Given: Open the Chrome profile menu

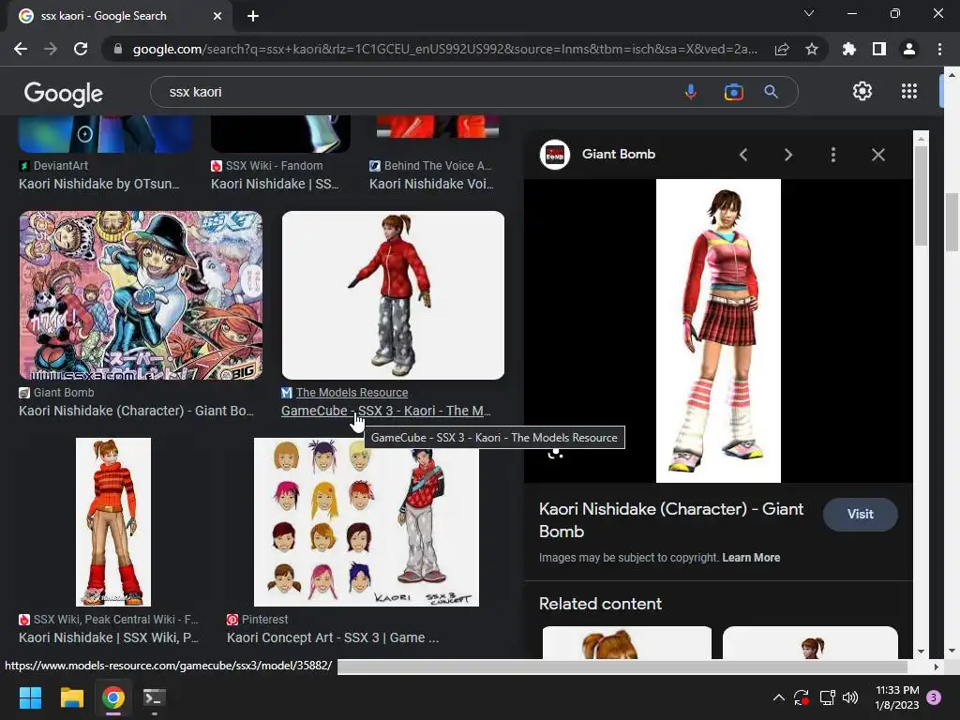Looking at the screenshot, I should (909, 49).
